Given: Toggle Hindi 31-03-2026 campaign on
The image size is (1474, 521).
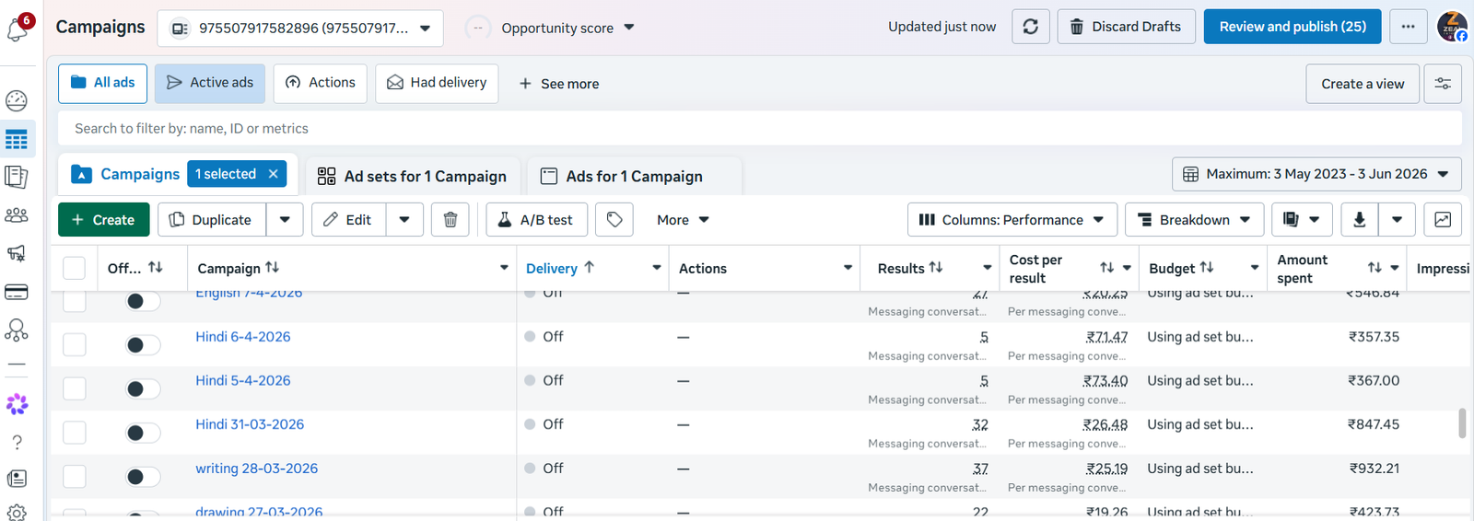Looking at the screenshot, I should click(142, 433).
